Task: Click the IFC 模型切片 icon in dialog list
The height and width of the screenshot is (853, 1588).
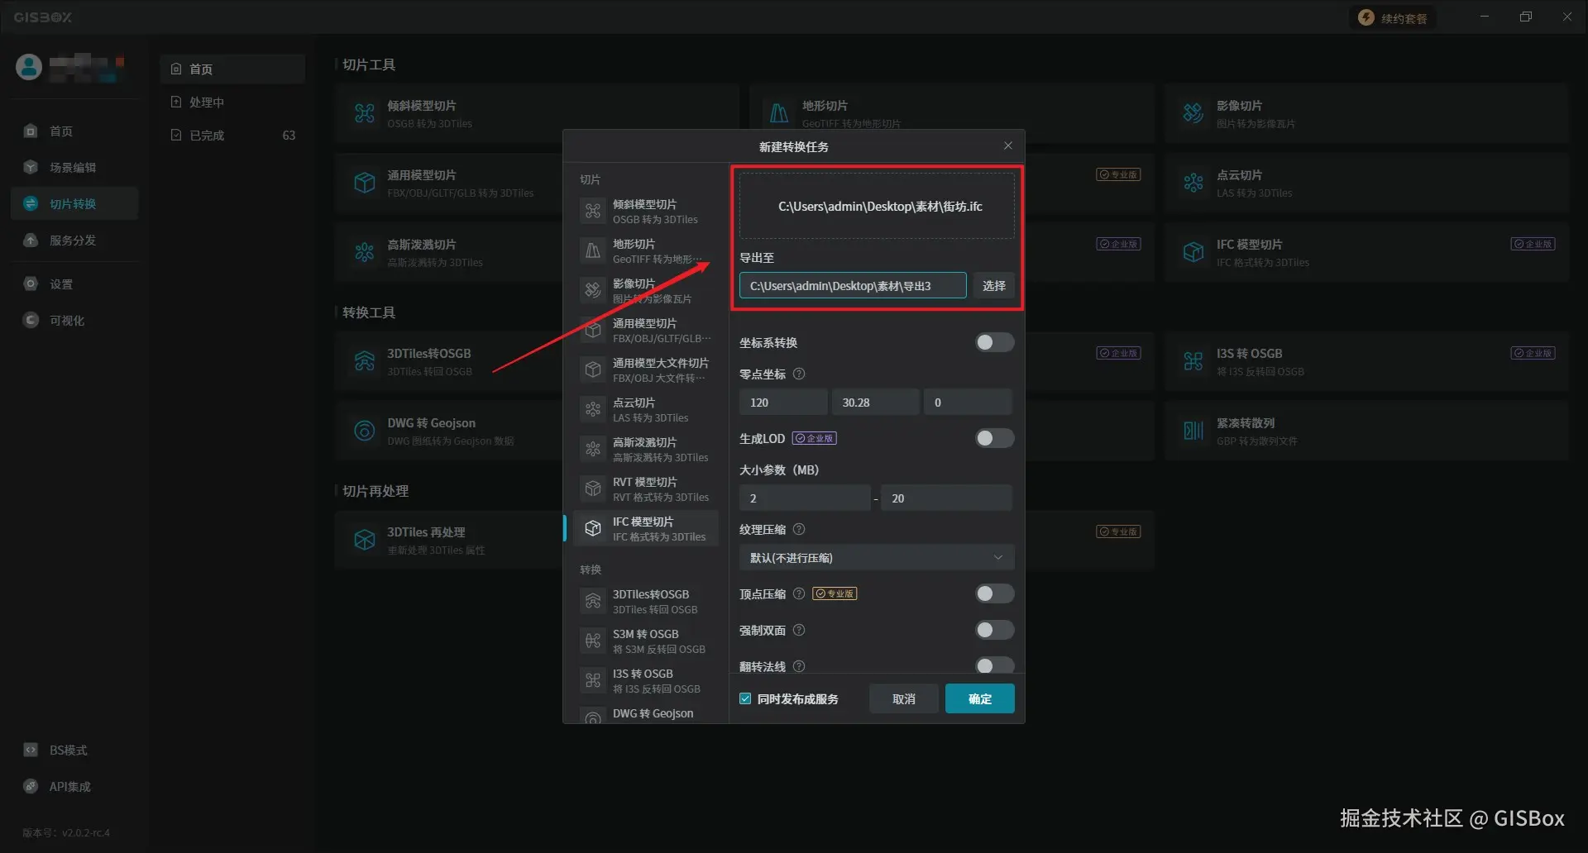Action: coord(593,528)
